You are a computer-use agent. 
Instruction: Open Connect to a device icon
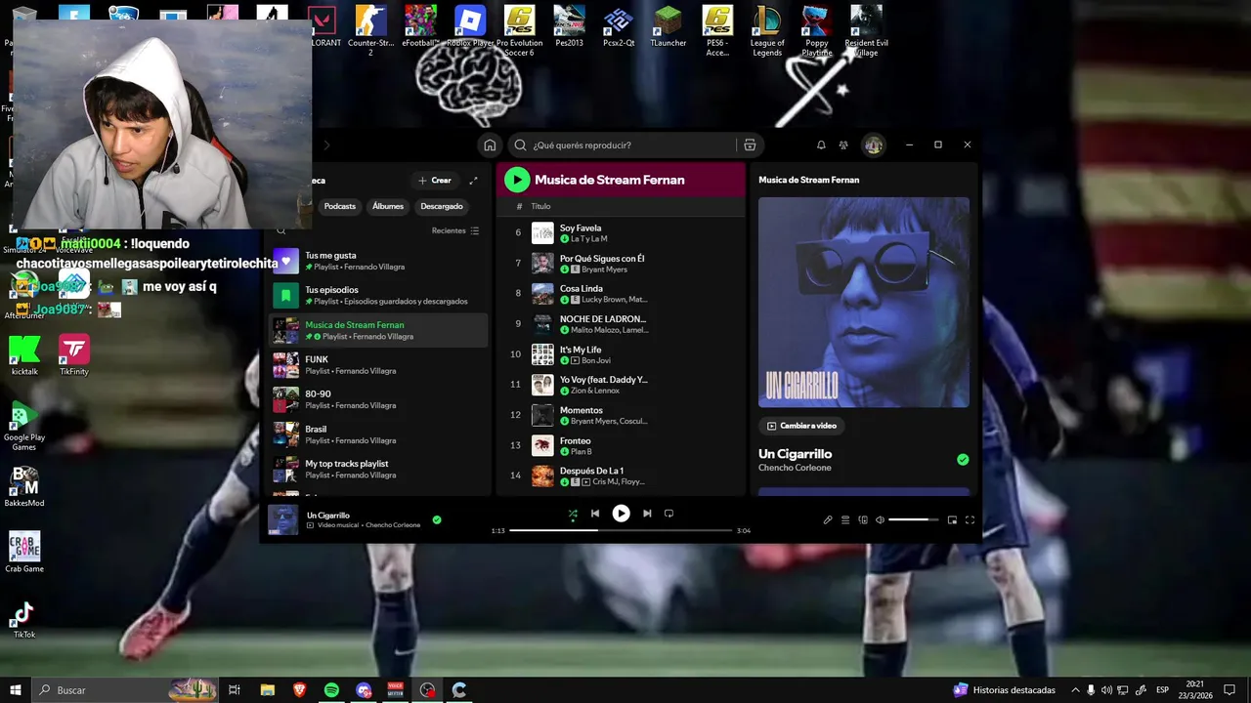863,520
